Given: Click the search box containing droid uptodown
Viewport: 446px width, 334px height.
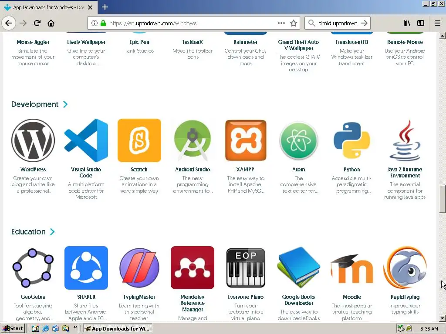Looking at the screenshot, I should pyautogui.click(x=338, y=23).
